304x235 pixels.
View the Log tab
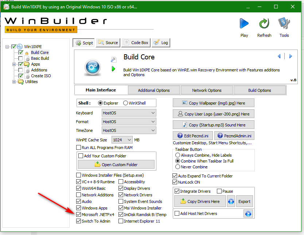[x=161, y=43]
